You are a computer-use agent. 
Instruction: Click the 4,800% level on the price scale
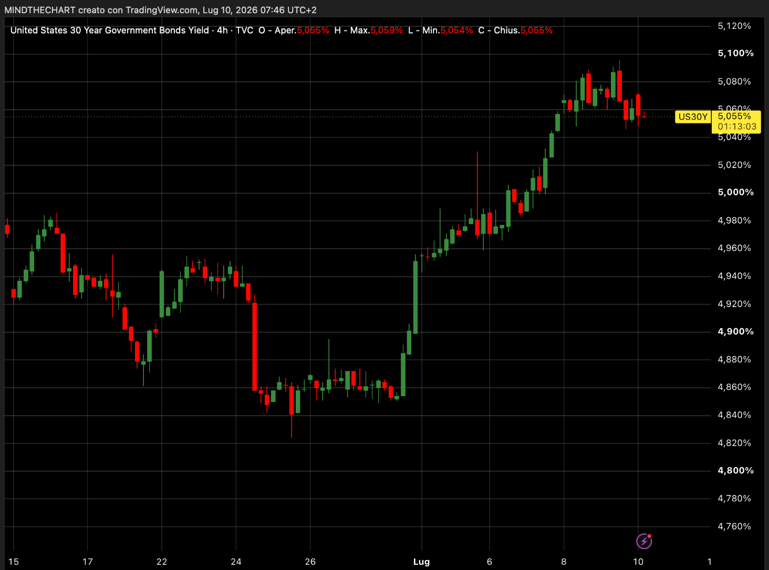click(x=735, y=471)
